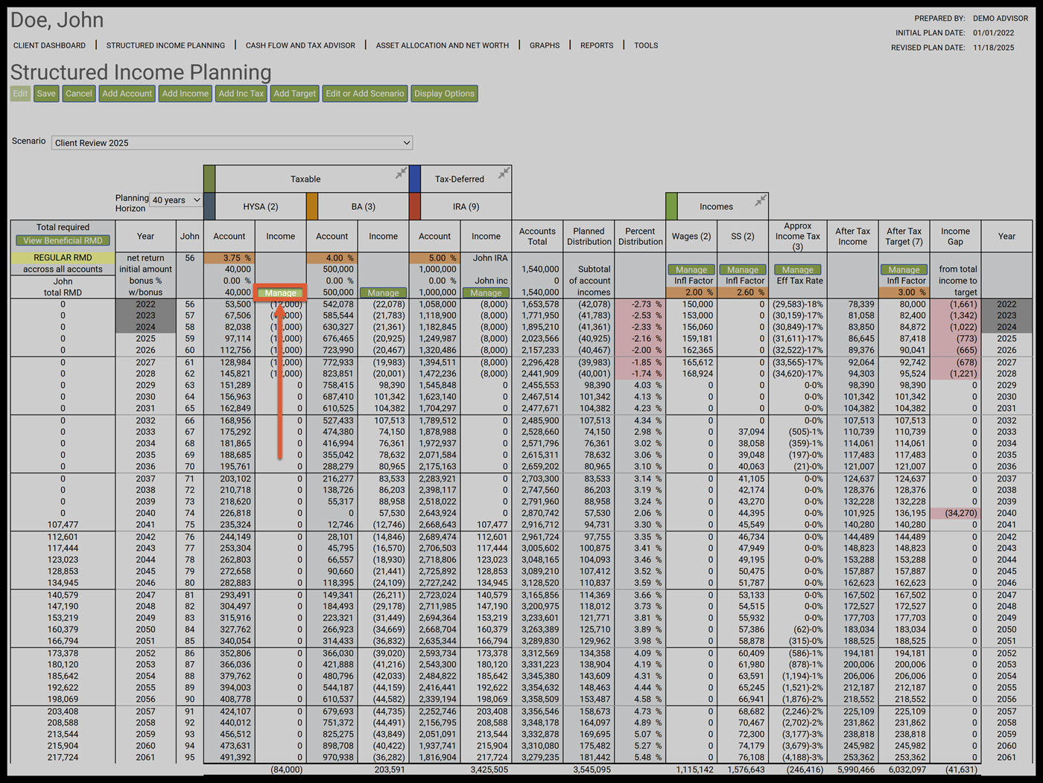Click the IRA (9) account header
The image size is (1043, 783).
[466, 206]
